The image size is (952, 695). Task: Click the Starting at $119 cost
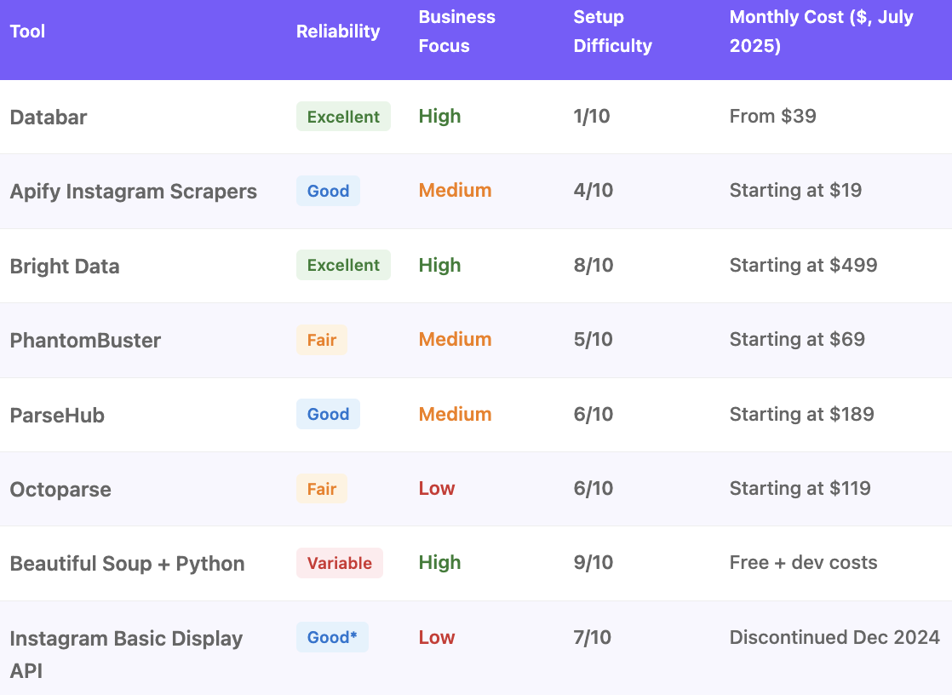point(800,488)
